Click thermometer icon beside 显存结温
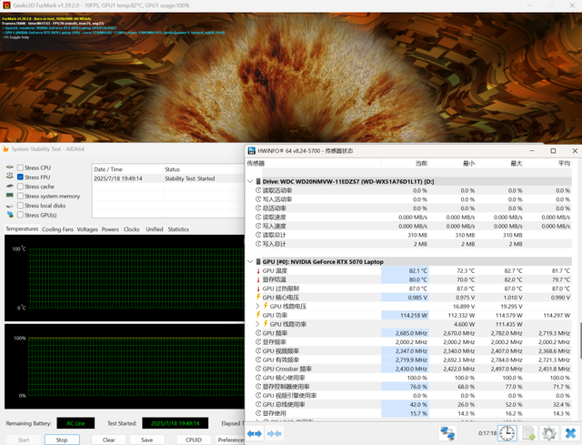582x445 pixels. click(x=258, y=279)
